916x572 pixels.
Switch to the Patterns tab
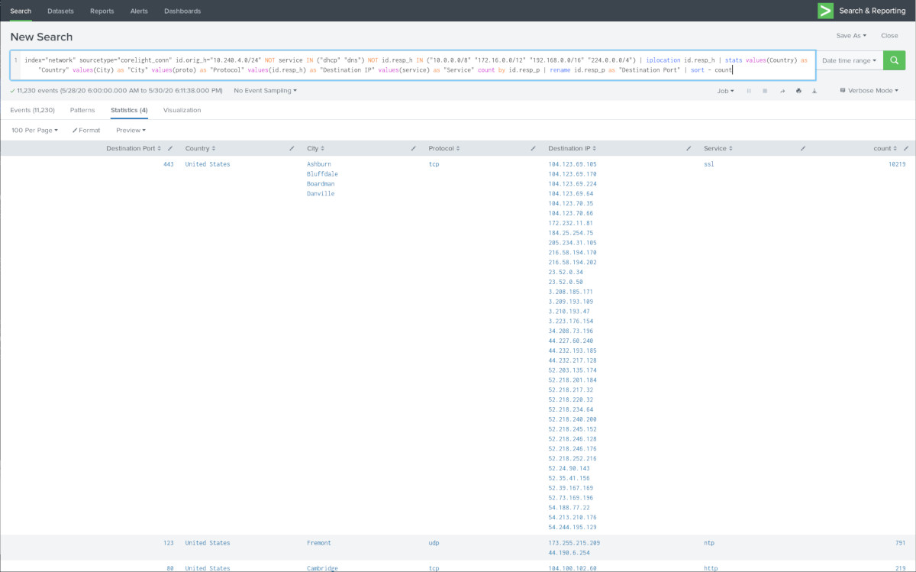[x=82, y=110]
